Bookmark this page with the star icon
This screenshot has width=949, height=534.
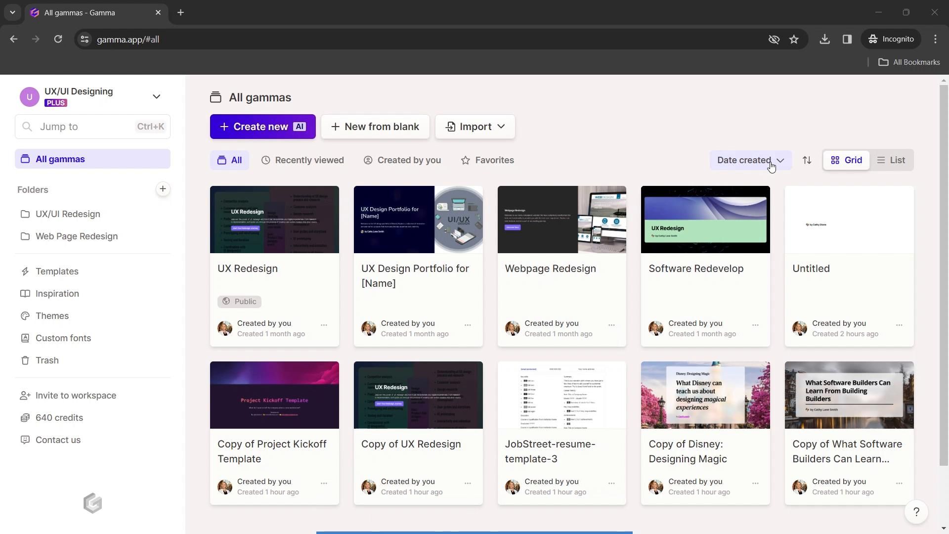[x=794, y=40]
